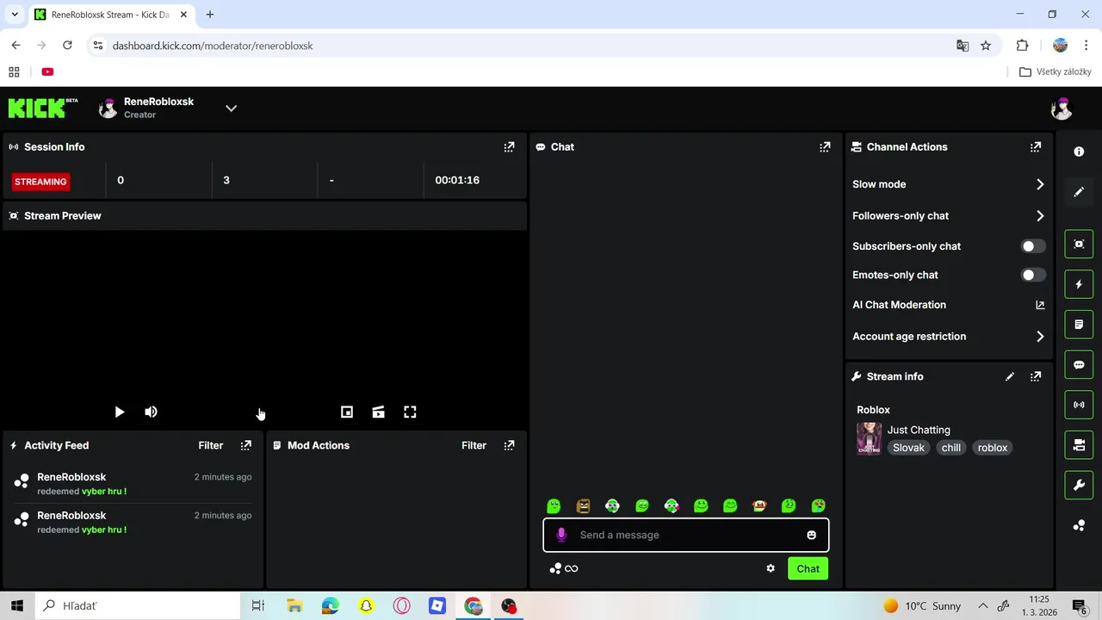The height and width of the screenshot is (620, 1102).
Task: Expand Account age restriction options
Action: coord(1040,337)
